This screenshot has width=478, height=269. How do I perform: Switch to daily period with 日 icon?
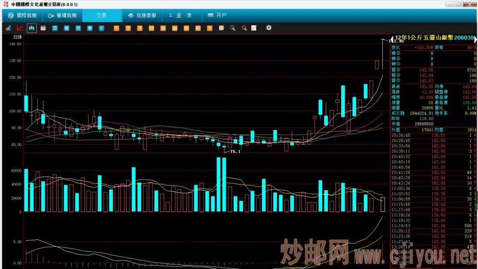click(x=55, y=28)
